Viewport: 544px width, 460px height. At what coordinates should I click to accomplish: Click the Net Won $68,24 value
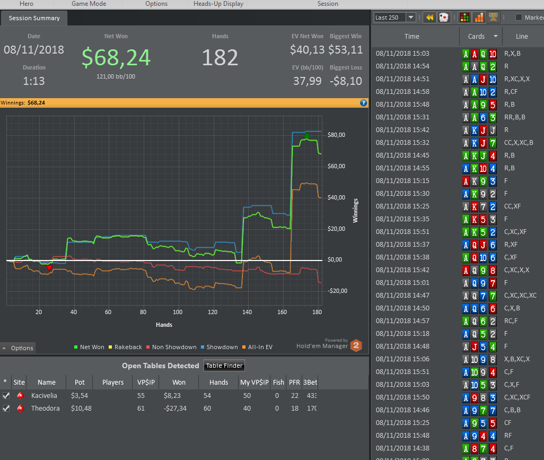pos(116,57)
